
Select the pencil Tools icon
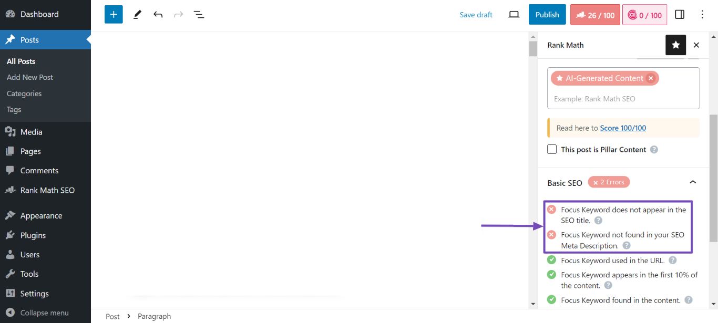tap(137, 15)
